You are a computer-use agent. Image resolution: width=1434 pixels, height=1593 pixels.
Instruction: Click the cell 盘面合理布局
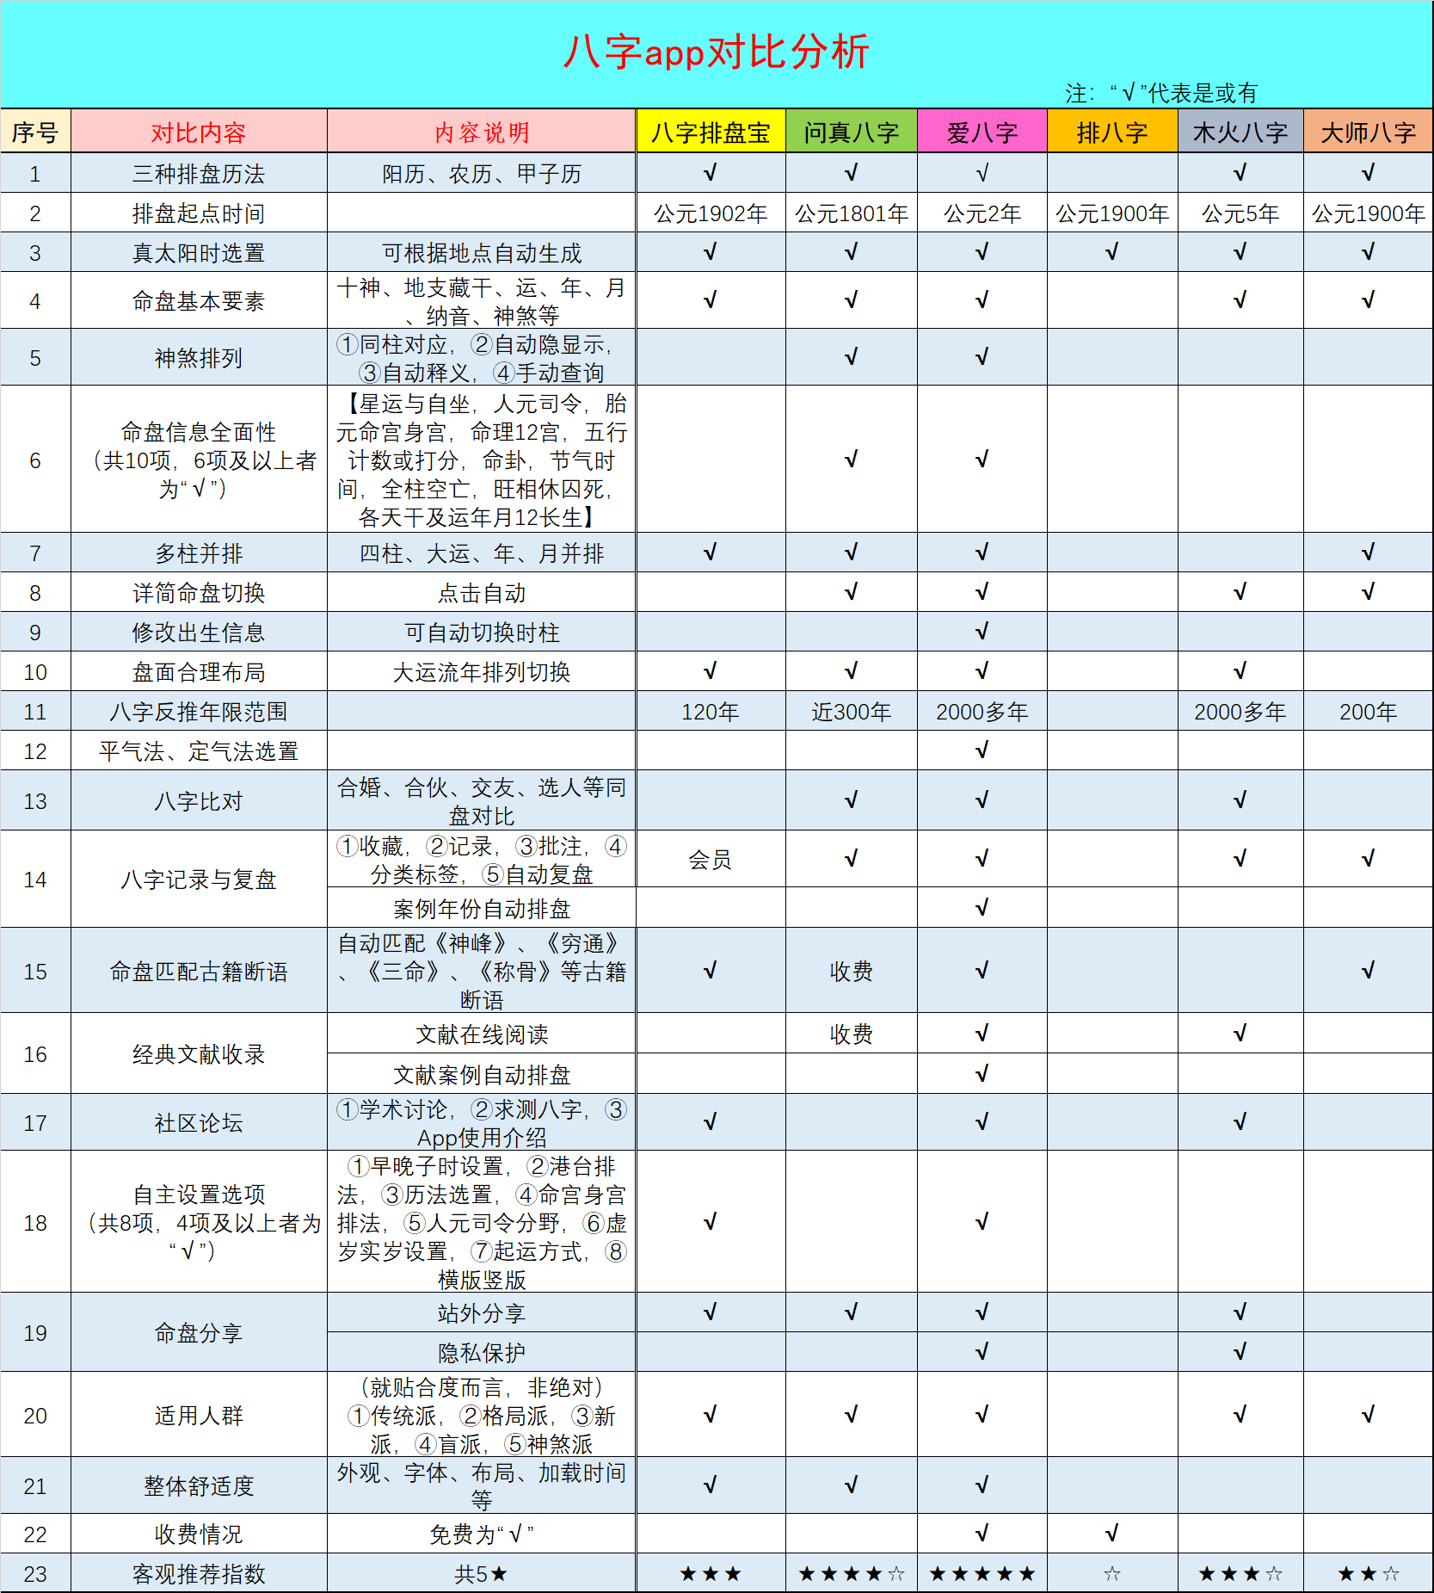point(199,671)
